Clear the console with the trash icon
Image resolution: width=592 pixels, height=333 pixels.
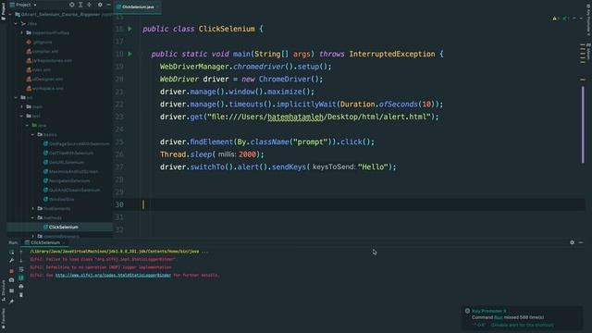(x=21, y=295)
